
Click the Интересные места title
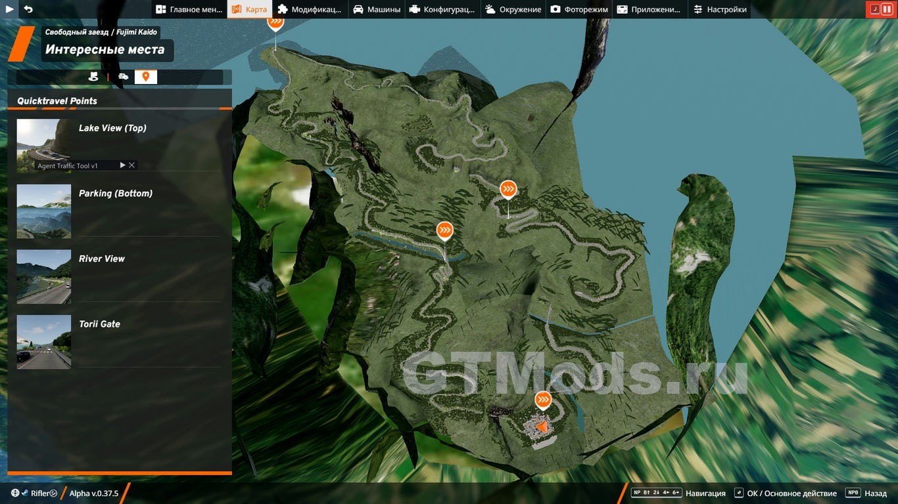(105, 50)
